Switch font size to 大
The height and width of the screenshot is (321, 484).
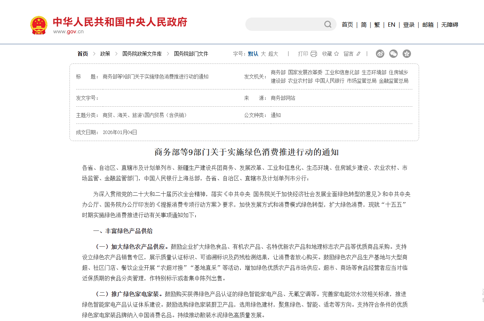click(263, 54)
